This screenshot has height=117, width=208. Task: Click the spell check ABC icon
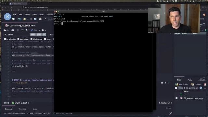point(22,30)
